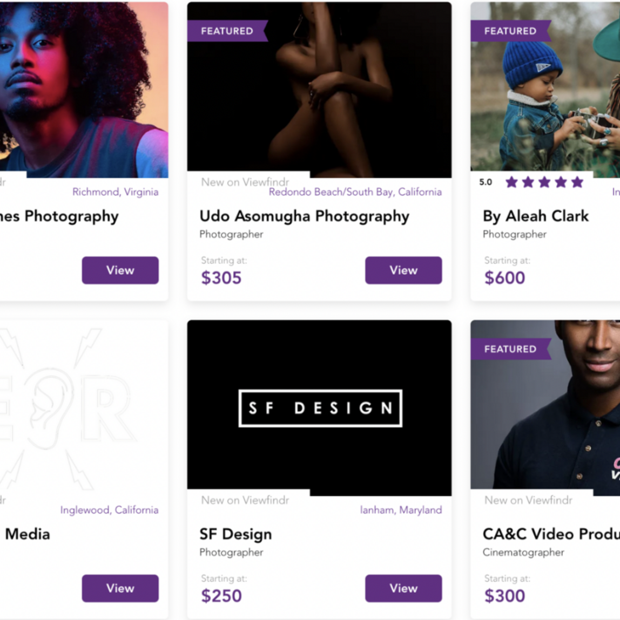The width and height of the screenshot is (620, 620).
Task: Open the SF Design listing title
Action: click(x=235, y=534)
